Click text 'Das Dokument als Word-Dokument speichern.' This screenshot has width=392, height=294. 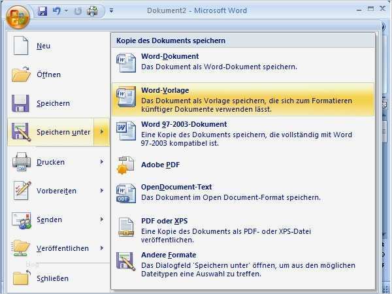coord(219,67)
